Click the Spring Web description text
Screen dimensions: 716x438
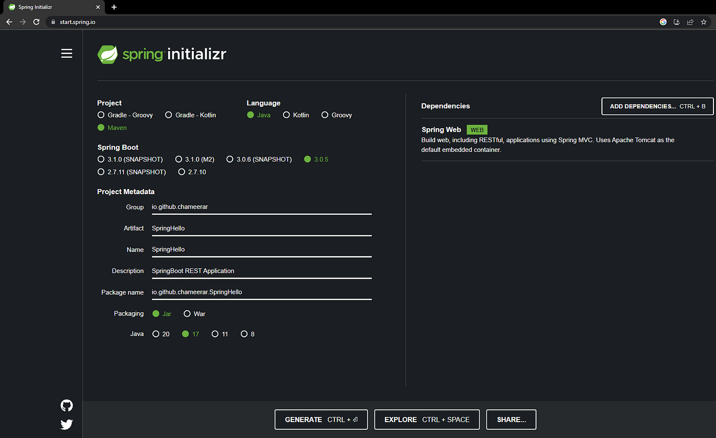(x=548, y=145)
